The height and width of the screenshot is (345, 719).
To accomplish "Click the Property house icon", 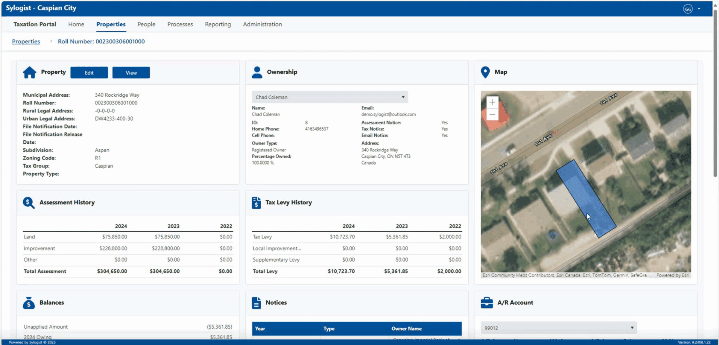I will [x=29, y=73].
